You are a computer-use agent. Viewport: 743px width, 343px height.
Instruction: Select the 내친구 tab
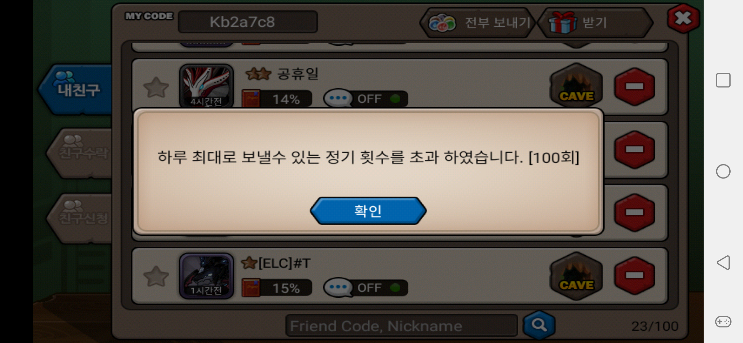click(76, 89)
